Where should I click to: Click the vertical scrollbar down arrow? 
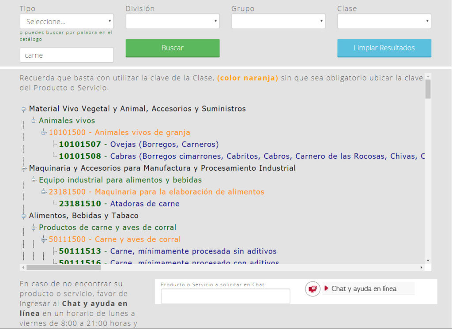tap(428, 260)
